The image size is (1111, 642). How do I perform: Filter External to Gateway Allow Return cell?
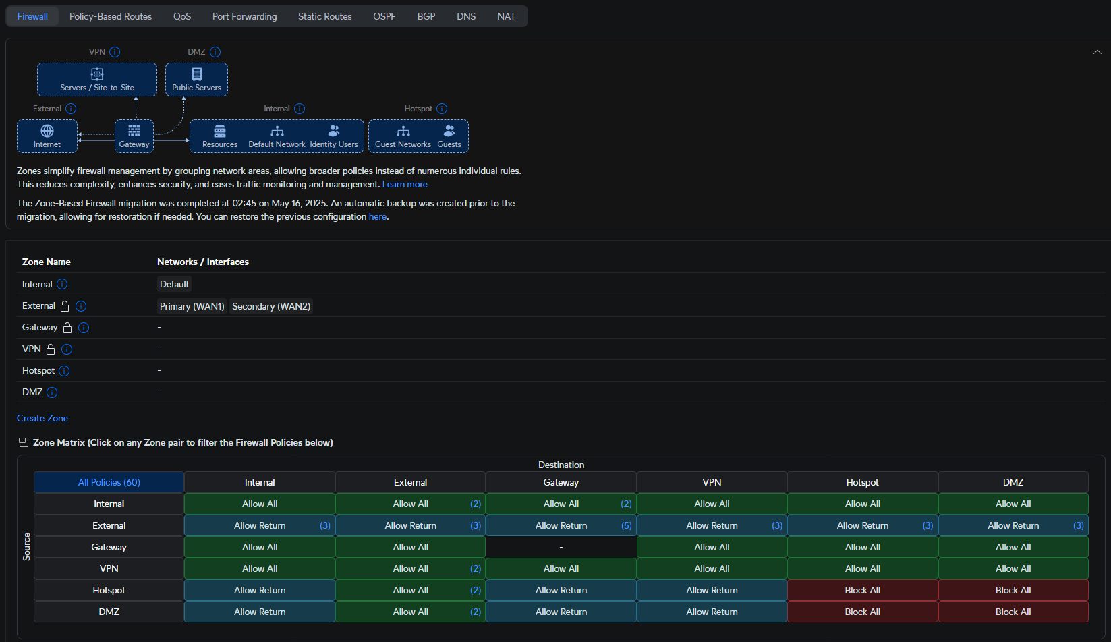click(561, 525)
